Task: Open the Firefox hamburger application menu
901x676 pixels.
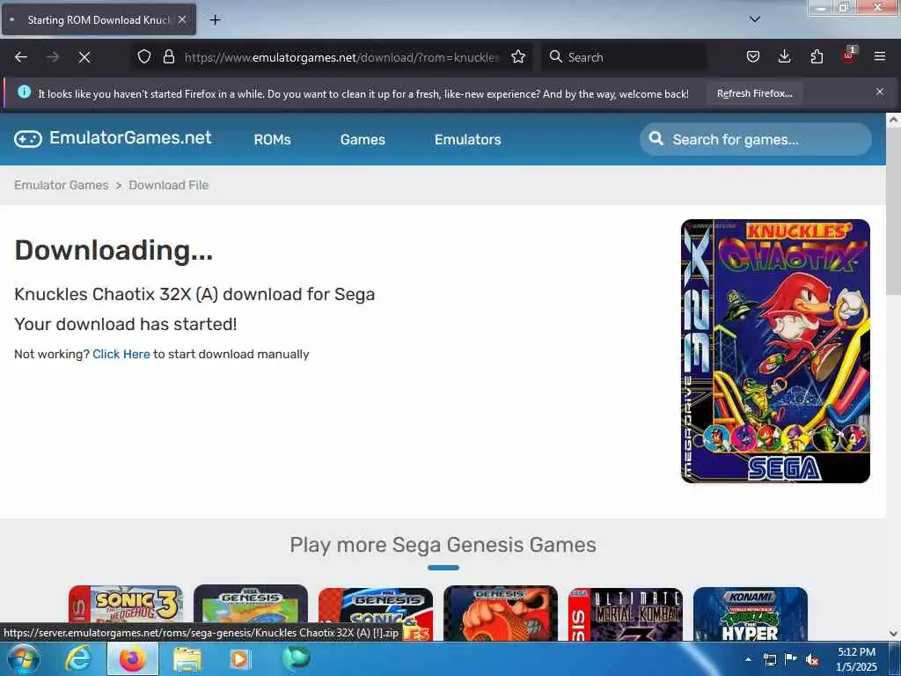Action: (880, 56)
